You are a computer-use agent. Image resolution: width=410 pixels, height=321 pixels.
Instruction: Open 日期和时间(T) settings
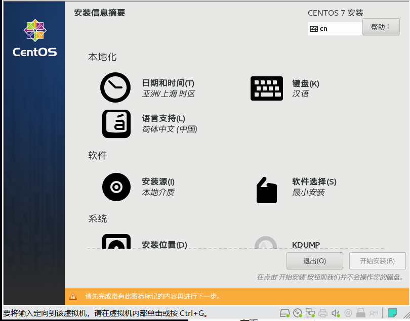[168, 83]
